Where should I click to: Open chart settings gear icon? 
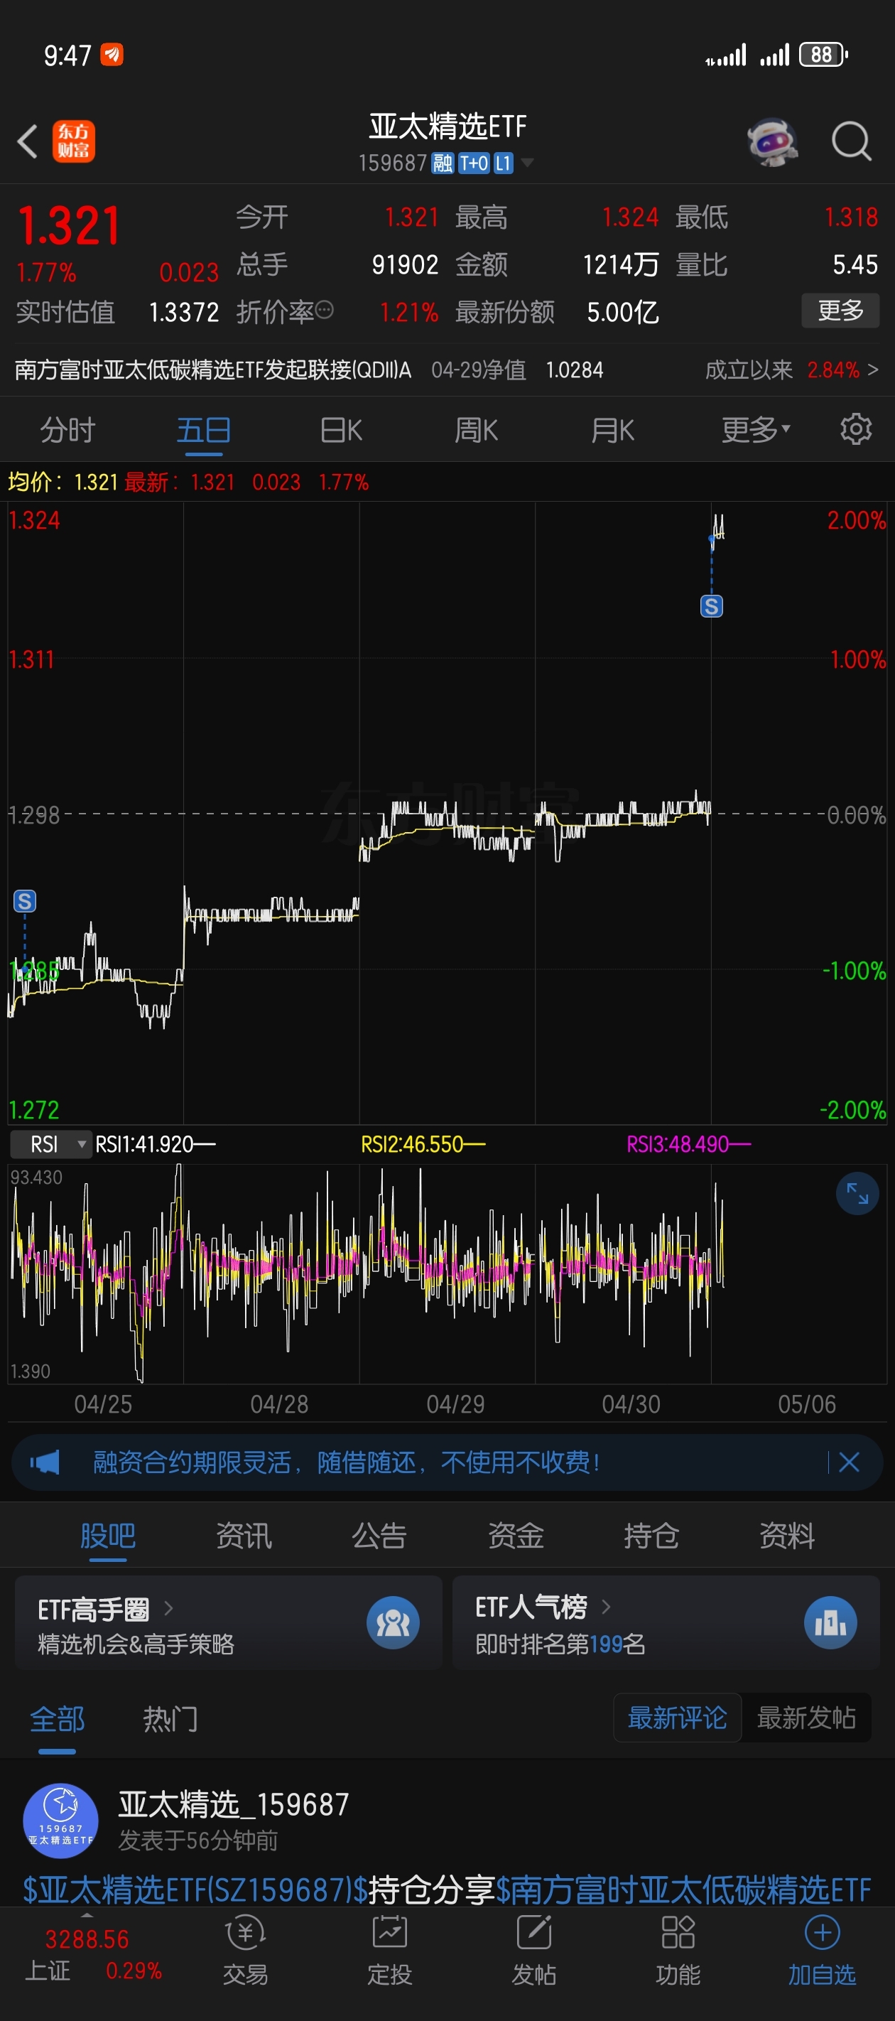coord(856,429)
